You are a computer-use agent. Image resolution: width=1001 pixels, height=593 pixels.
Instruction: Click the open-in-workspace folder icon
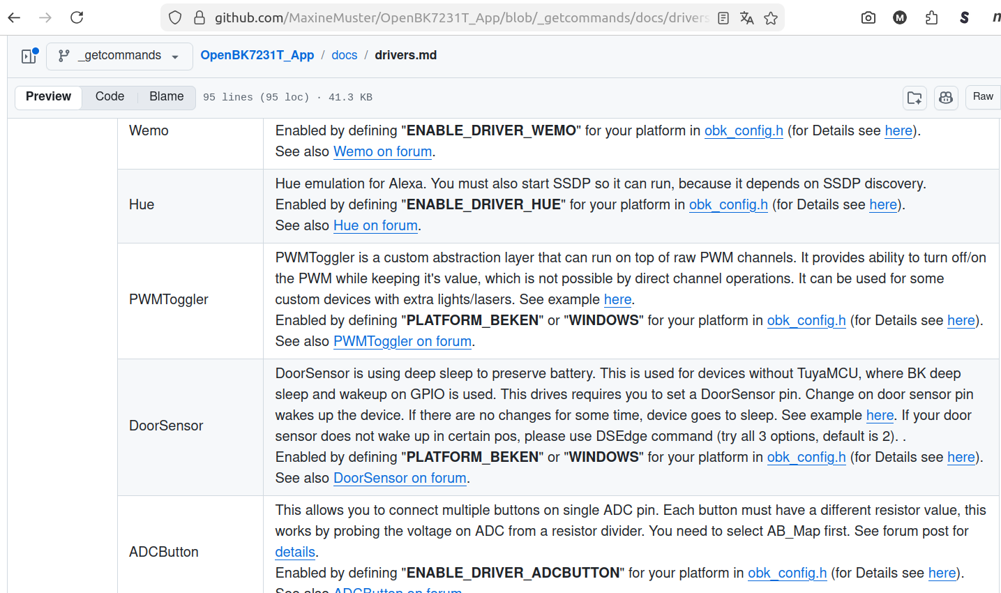click(x=915, y=98)
